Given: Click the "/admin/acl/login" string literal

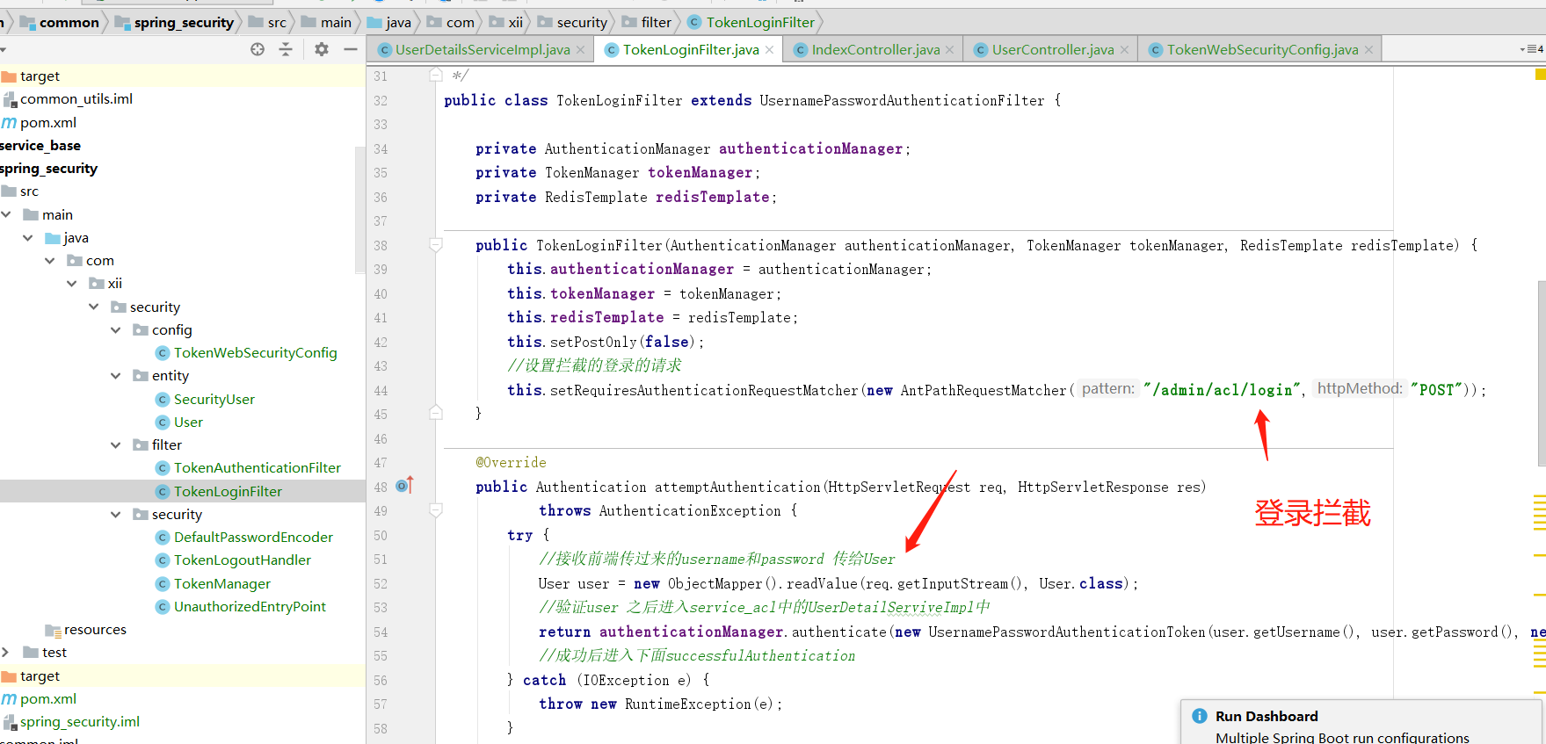Looking at the screenshot, I should [x=1222, y=390].
